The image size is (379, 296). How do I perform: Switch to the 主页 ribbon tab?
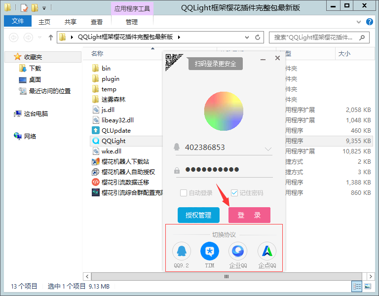44,22
